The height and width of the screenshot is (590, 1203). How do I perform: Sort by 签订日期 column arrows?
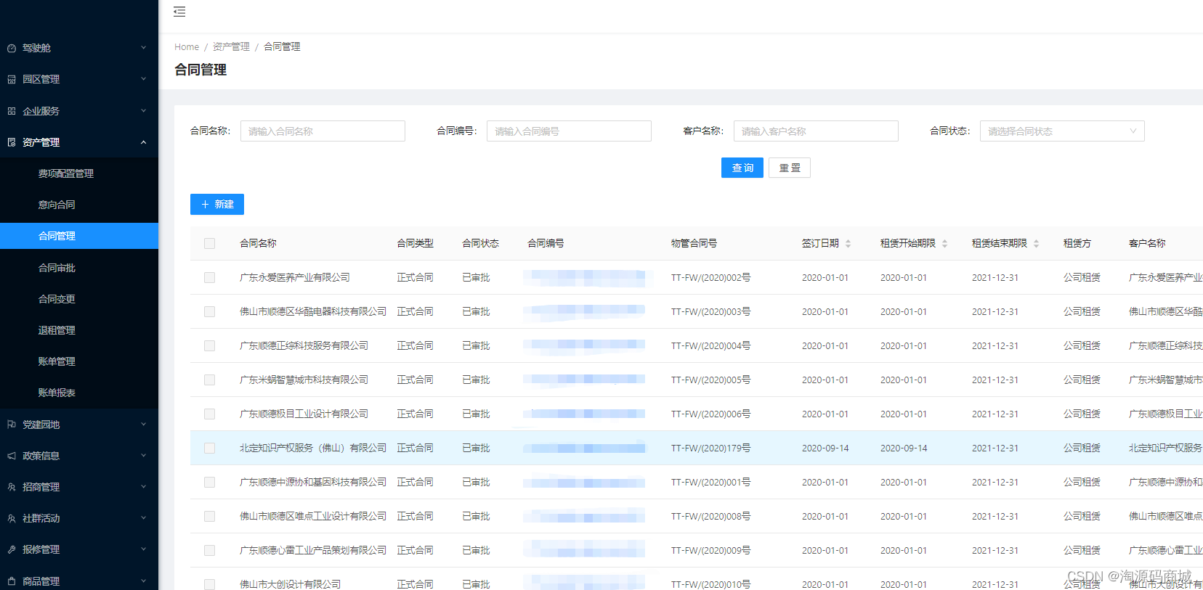pos(848,244)
